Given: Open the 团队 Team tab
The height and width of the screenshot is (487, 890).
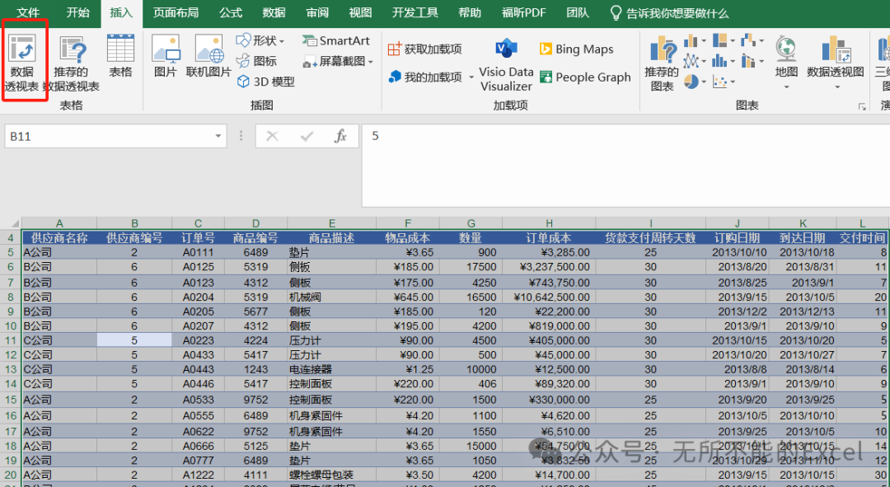Looking at the screenshot, I should tap(577, 12).
